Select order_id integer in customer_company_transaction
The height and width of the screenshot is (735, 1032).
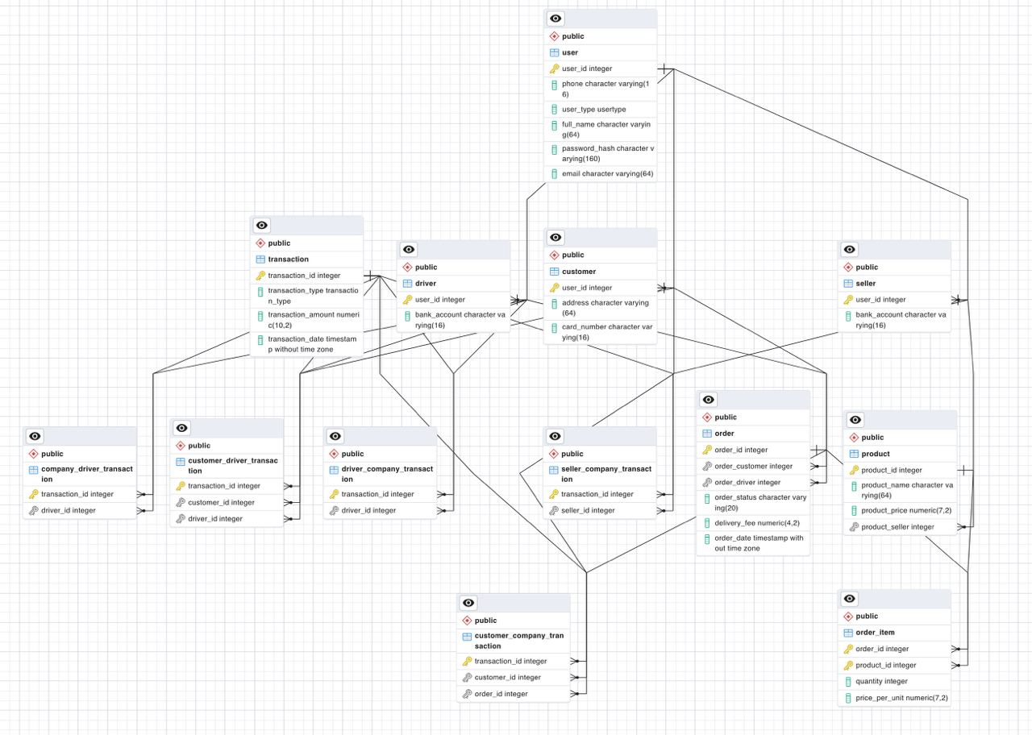(514, 694)
